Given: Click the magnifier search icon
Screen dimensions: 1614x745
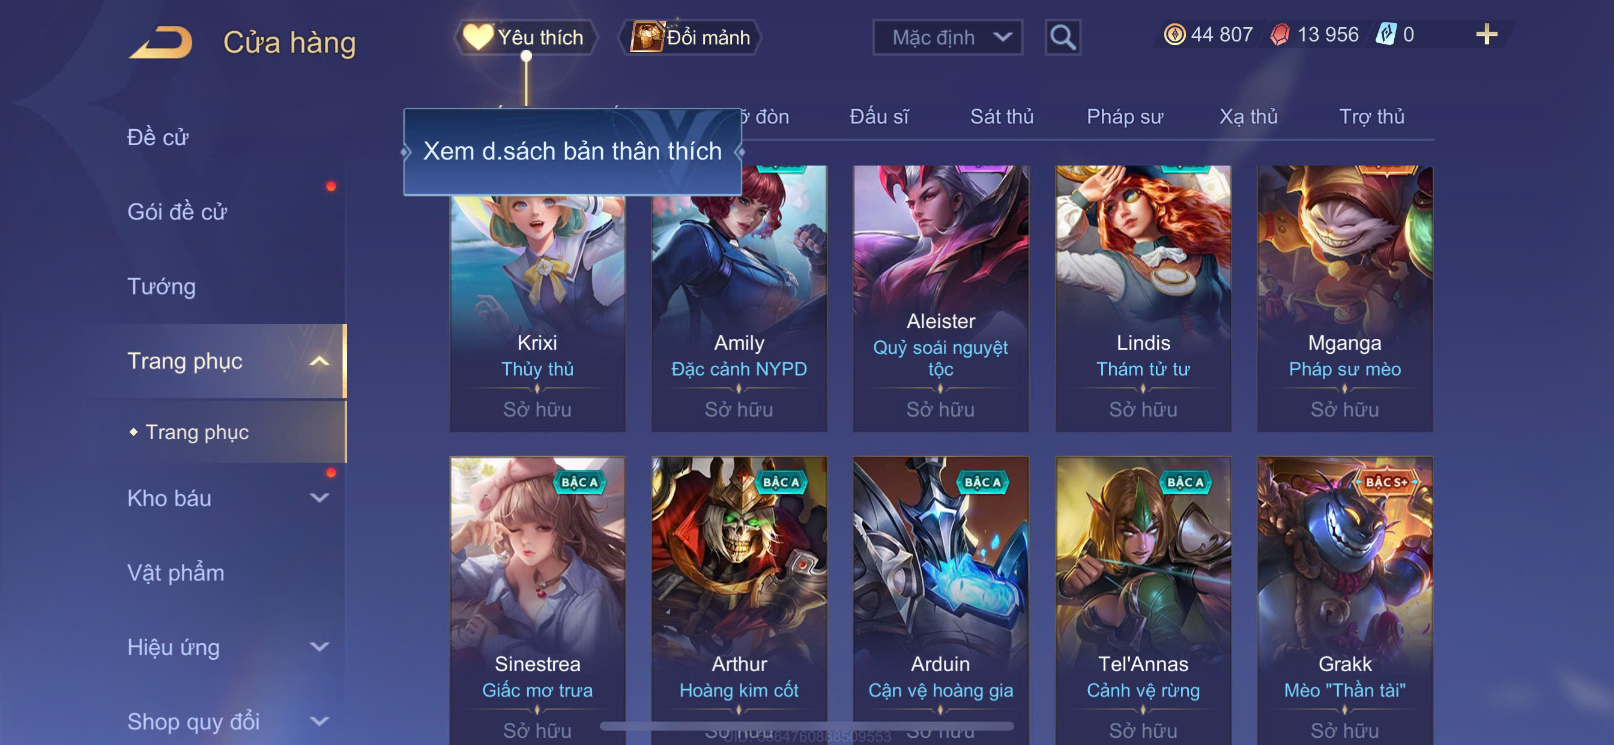Looking at the screenshot, I should coord(1063,38).
